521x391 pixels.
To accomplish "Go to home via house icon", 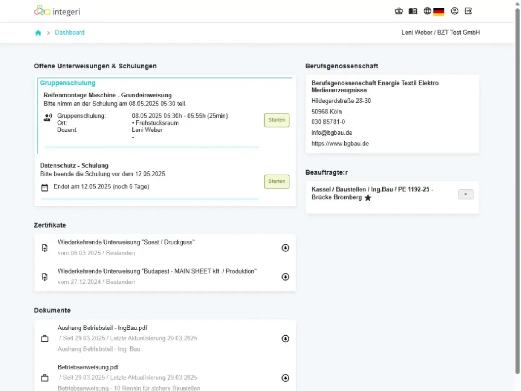I will 38,33.
